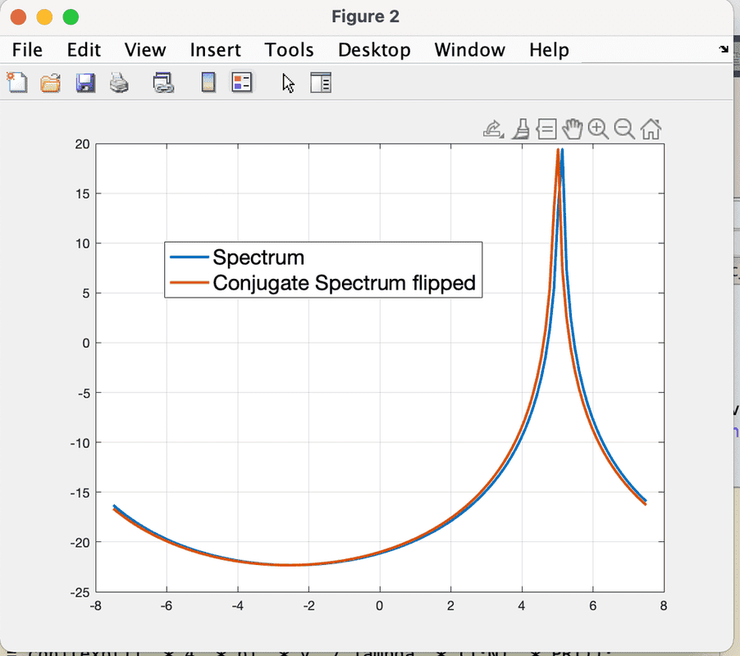Viewport: 740px width, 656px height.
Task: Enable the Data Tips tool
Action: click(x=546, y=129)
